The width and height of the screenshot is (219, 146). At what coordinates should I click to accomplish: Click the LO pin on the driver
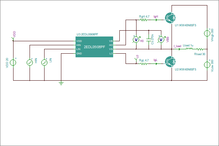111,54
